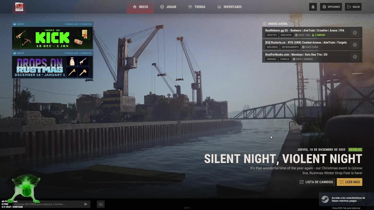Join RustReborn.gg EU server via play icon
Viewport: 374px width, 210px height.
click(x=355, y=33)
